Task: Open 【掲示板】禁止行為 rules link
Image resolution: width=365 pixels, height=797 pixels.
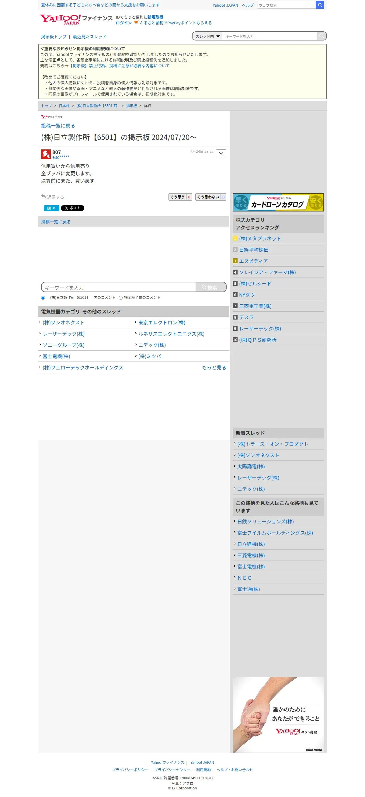Action: pyautogui.click(x=119, y=66)
